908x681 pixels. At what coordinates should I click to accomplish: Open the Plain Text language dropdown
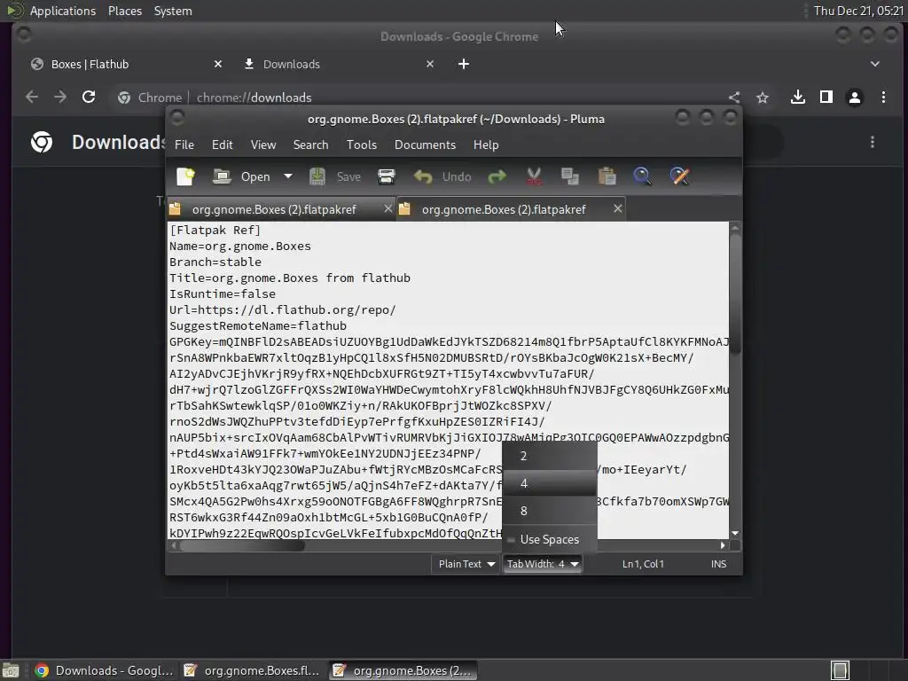click(x=466, y=564)
